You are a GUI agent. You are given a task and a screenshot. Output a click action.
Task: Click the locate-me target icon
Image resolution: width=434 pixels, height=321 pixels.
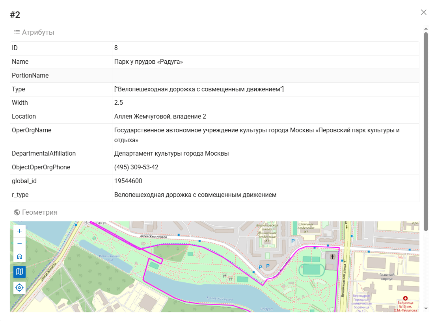click(x=19, y=288)
